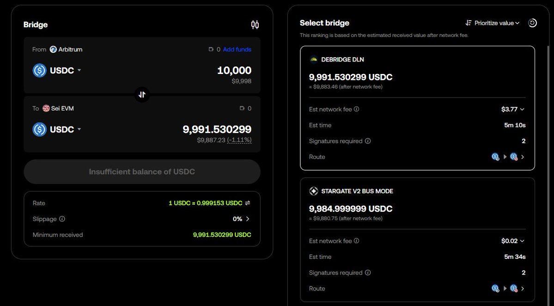
Task: Click the $9,998 value under From amount
Action: (242, 81)
